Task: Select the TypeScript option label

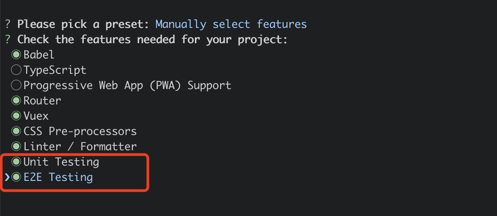Action: (55, 70)
